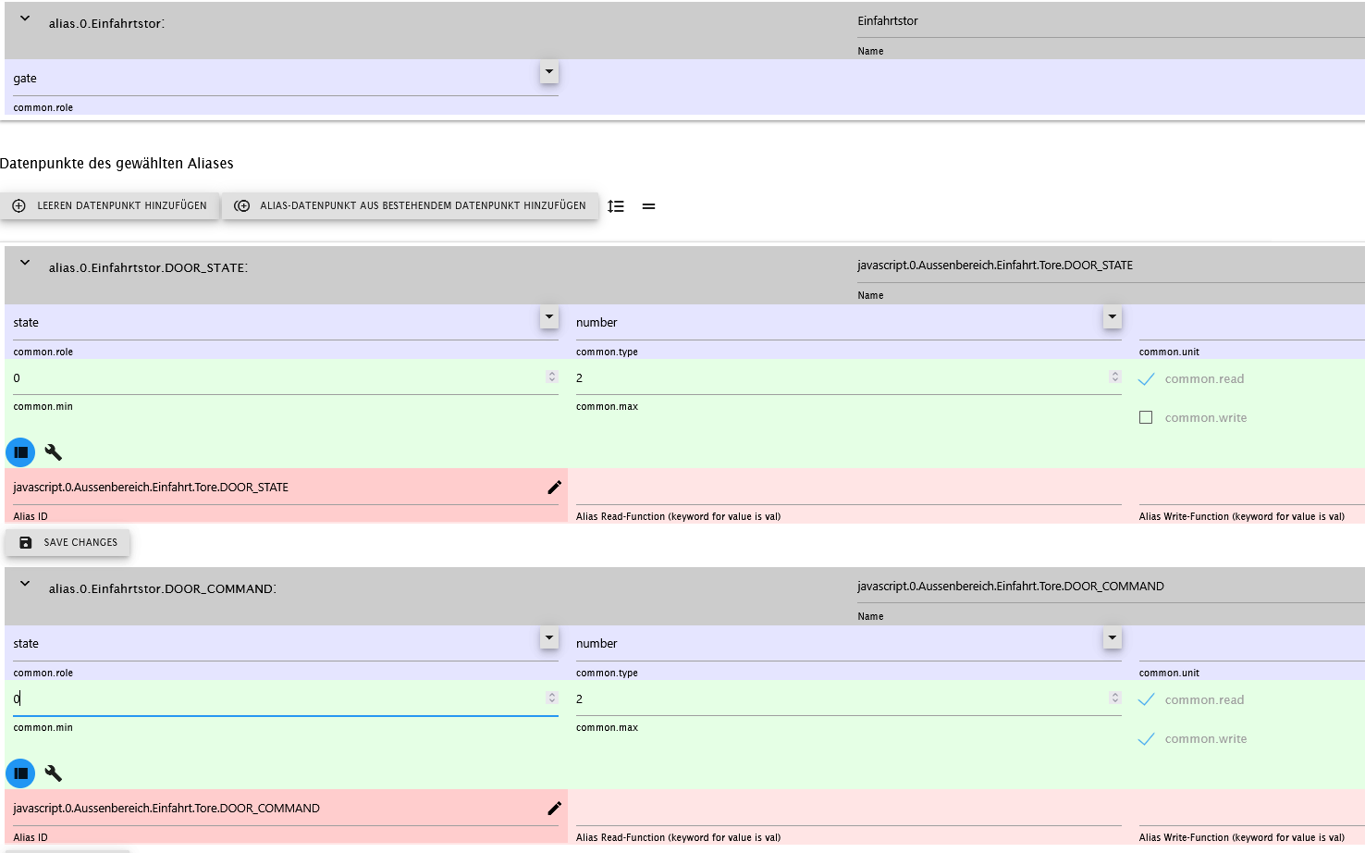The height and width of the screenshot is (853, 1365).
Task: Open DOOR_STATE common.type number dropdown
Action: click(x=1112, y=317)
